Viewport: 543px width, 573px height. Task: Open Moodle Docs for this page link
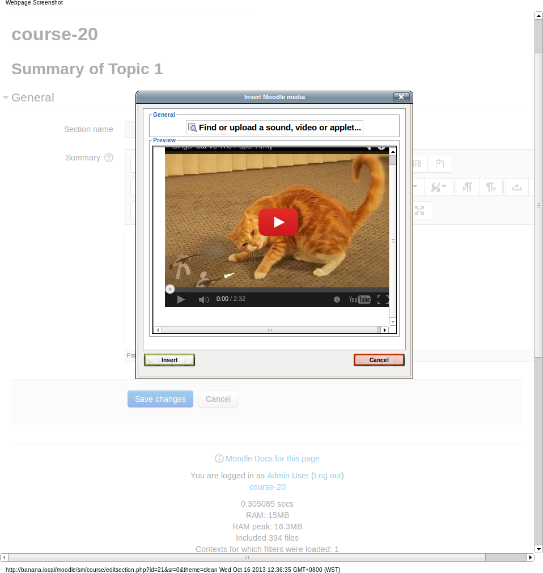(x=273, y=459)
